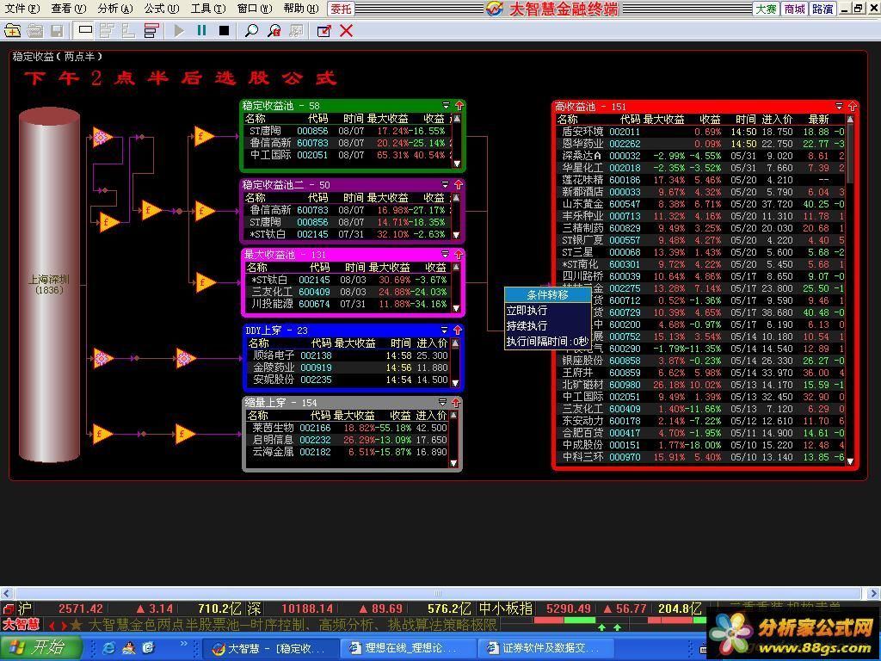
Task: Open the 查看(V) menu
Action: 69,9
